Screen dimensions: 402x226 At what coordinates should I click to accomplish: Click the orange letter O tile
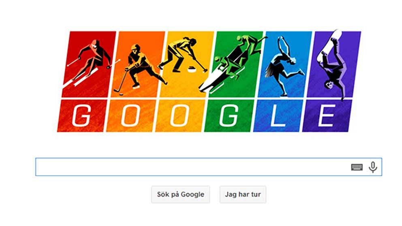pyautogui.click(x=130, y=116)
